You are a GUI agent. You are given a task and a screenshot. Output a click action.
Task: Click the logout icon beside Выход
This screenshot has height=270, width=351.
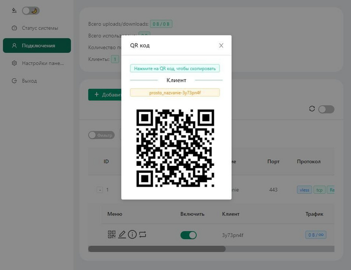coord(15,81)
